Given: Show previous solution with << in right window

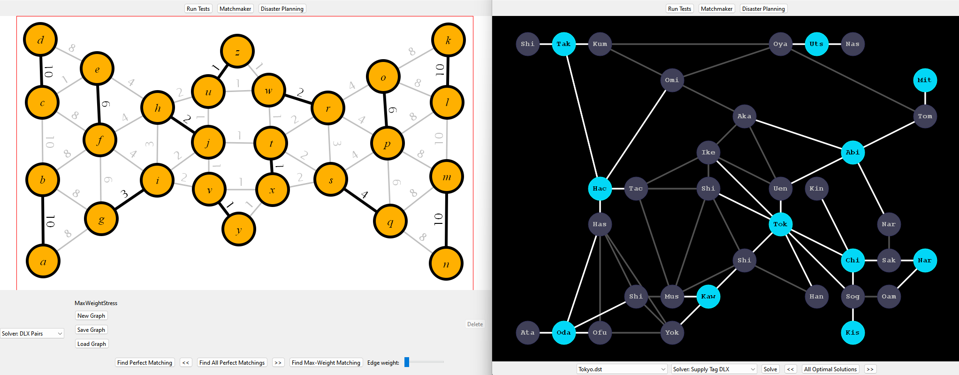Looking at the screenshot, I should pyautogui.click(x=791, y=369).
